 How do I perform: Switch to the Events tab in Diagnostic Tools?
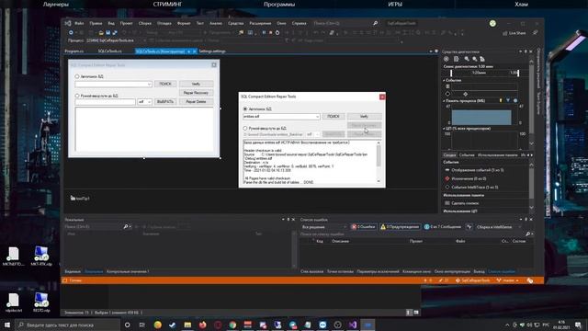click(467, 155)
